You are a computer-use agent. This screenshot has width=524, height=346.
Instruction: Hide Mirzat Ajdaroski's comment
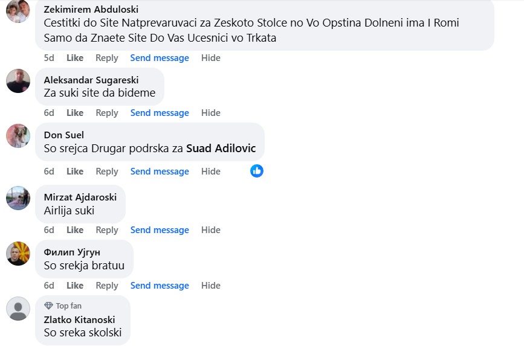point(210,230)
